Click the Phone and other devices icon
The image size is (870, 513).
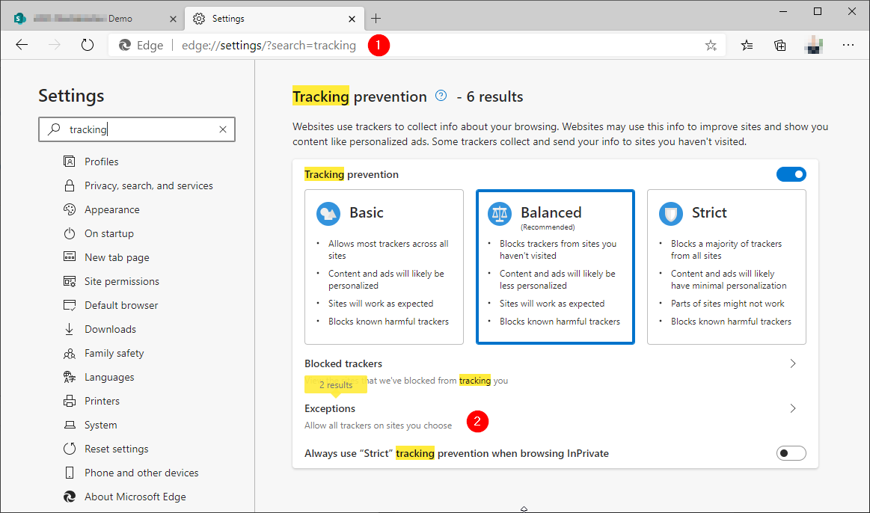(70, 473)
